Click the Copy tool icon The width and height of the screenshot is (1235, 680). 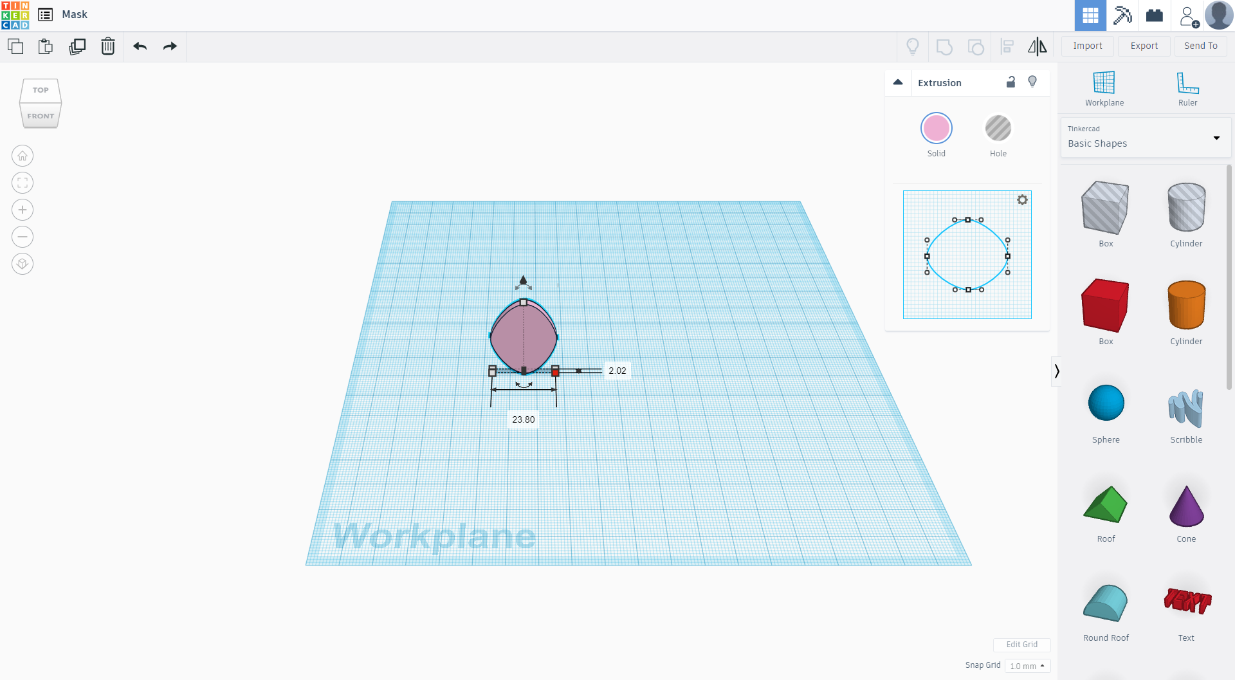point(15,46)
